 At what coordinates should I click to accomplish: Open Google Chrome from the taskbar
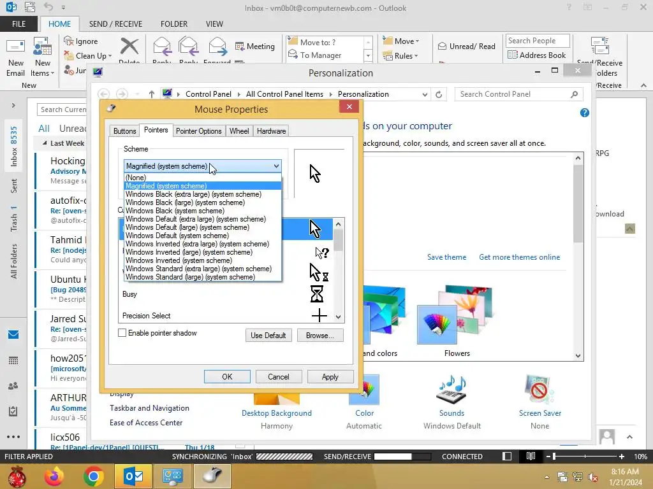(94, 476)
